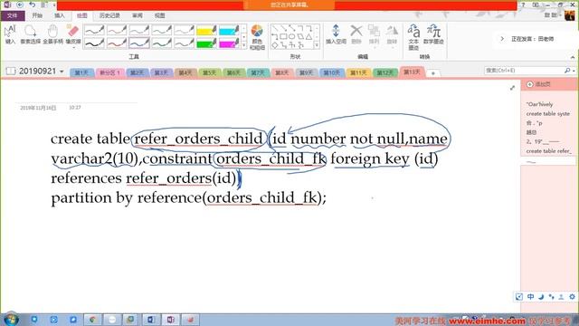Select the thick black pen in the bottom row
579x326 pixels.
click(94, 43)
